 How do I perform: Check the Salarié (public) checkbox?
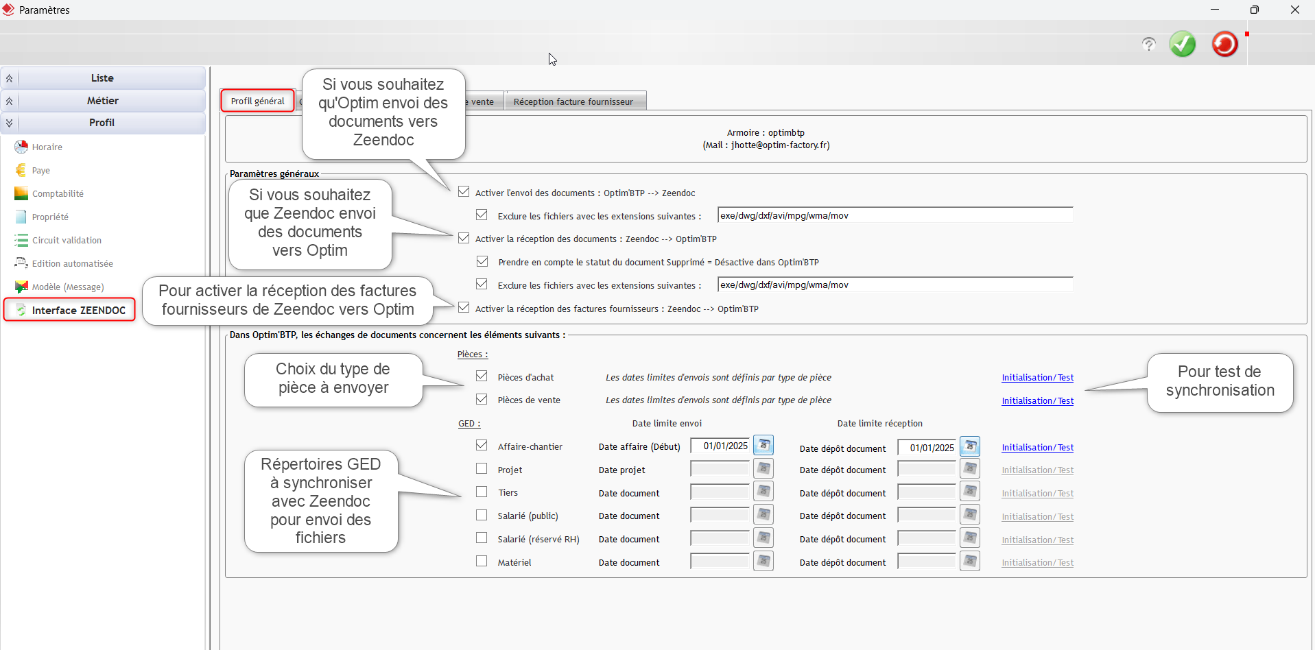click(482, 515)
